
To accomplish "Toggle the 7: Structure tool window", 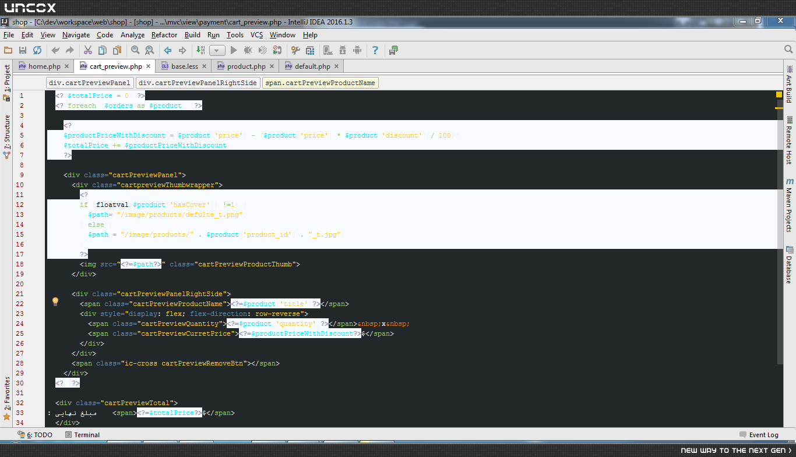I will [7, 137].
